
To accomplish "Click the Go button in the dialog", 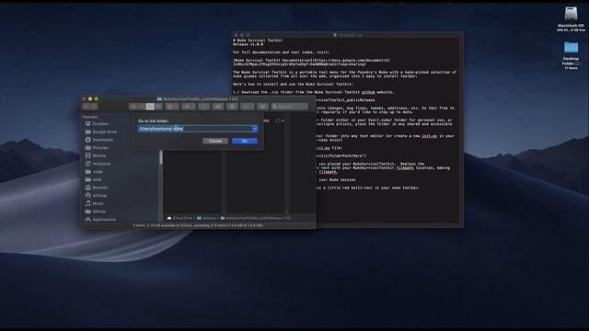I will 245,141.
